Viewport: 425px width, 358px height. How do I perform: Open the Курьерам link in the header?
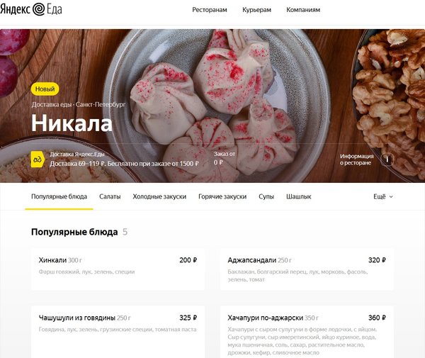click(256, 10)
